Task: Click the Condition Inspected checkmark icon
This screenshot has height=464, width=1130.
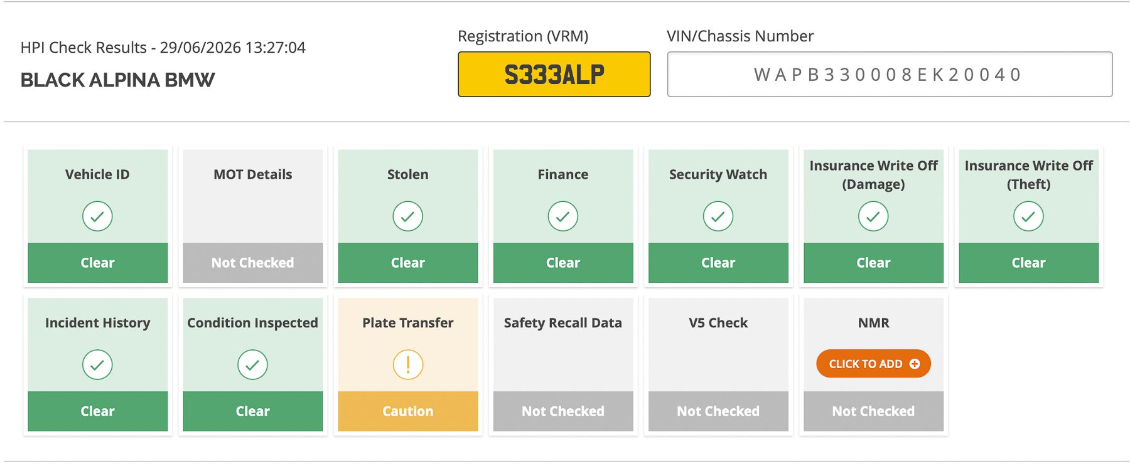Action: tap(252, 365)
